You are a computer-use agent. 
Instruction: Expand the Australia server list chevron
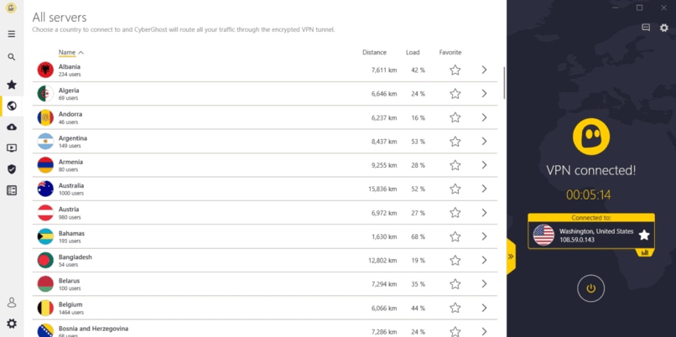click(484, 189)
